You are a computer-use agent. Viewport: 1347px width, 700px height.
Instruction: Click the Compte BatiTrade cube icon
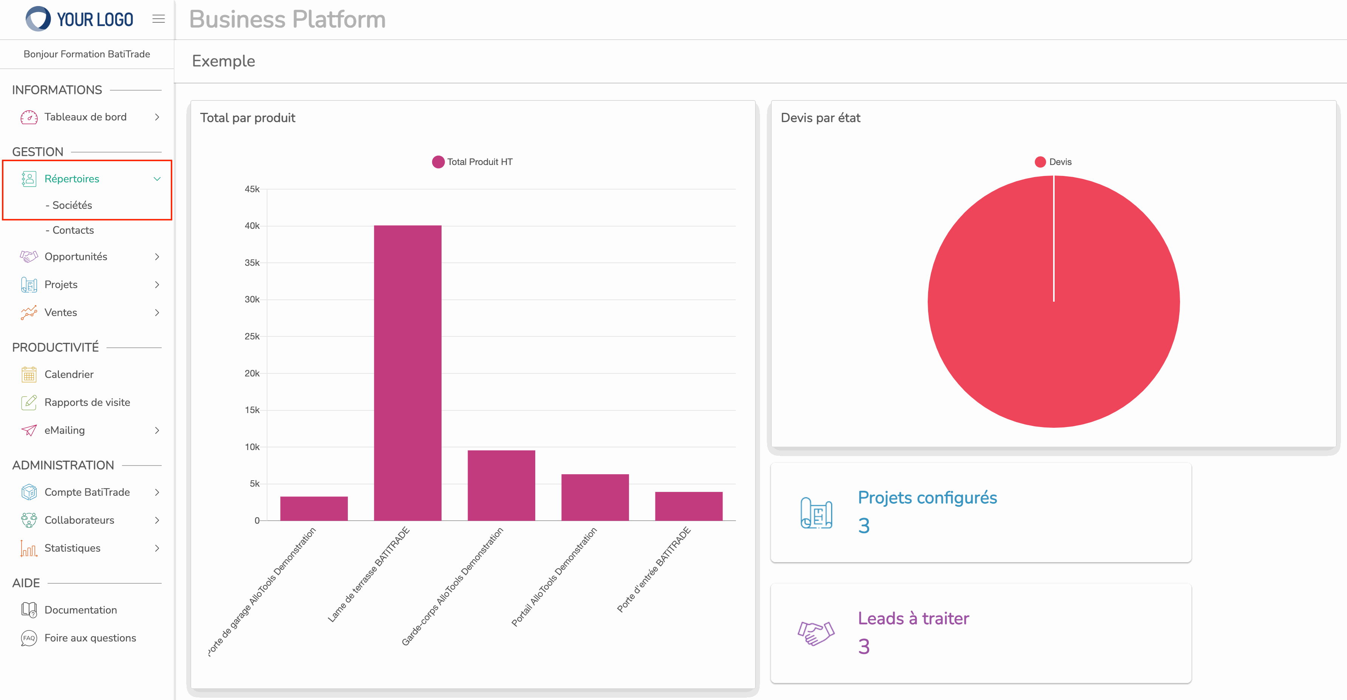click(x=29, y=492)
